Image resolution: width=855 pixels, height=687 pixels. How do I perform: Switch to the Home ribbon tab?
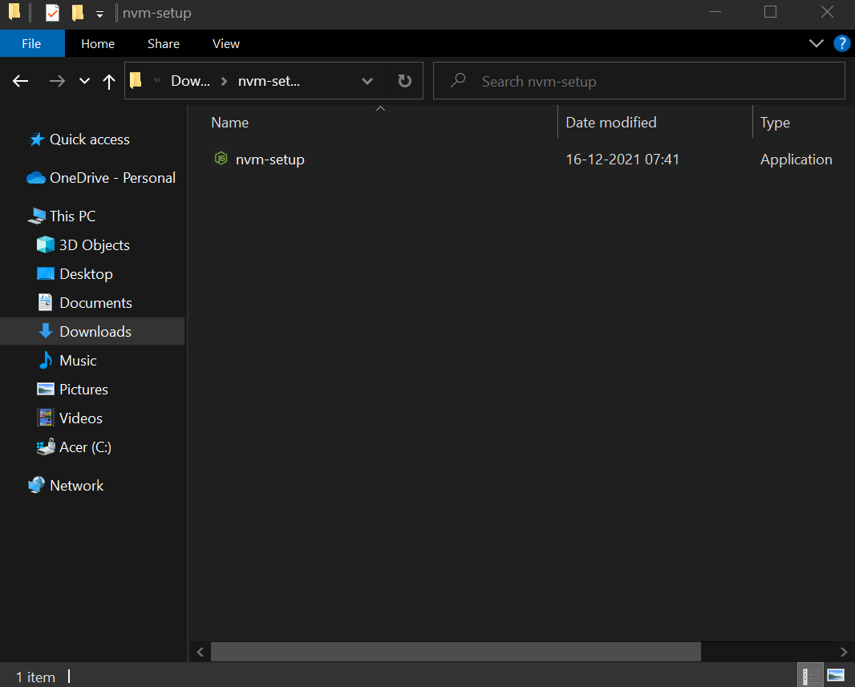tap(98, 43)
